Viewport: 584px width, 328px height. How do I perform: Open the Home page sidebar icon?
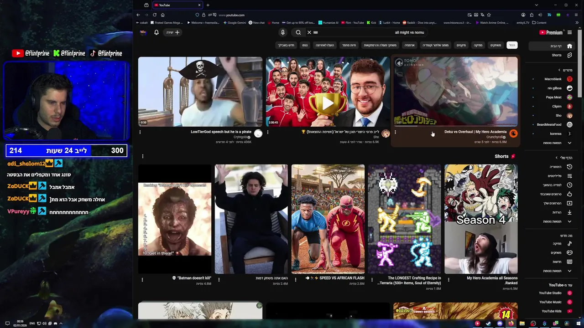(x=569, y=46)
